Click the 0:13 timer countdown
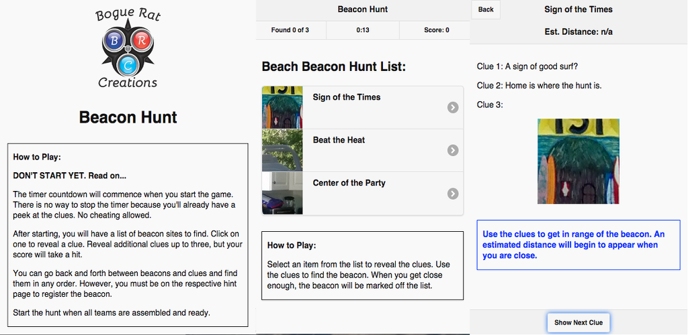The width and height of the screenshot is (688, 335). coord(363,30)
